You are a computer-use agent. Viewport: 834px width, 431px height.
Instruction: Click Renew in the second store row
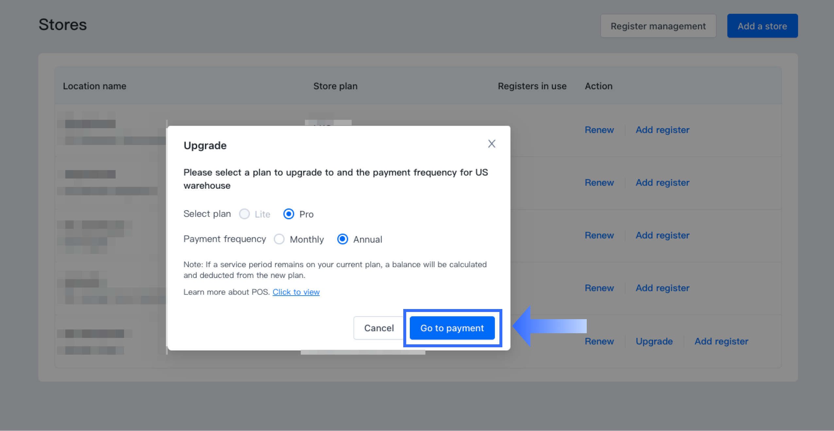pos(599,182)
